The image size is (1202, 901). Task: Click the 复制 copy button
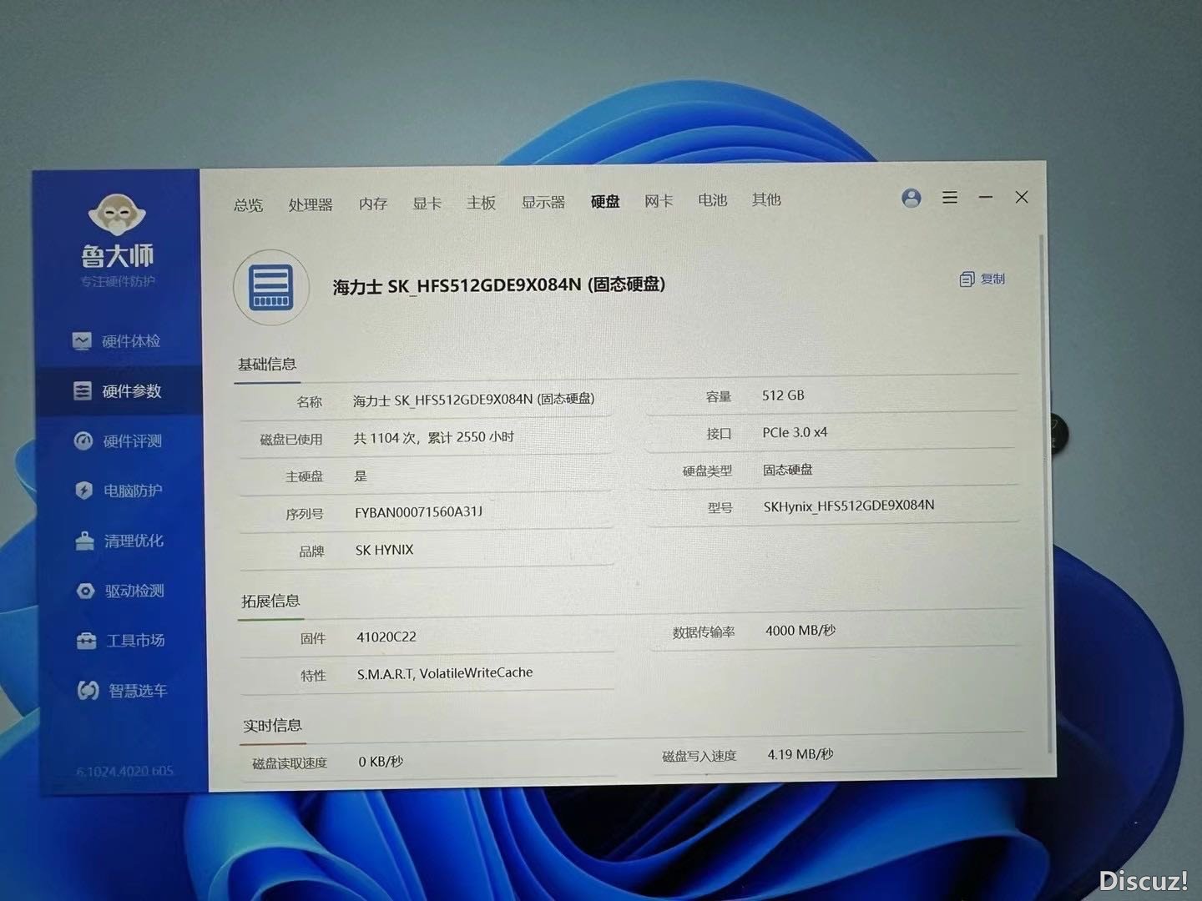982,279
